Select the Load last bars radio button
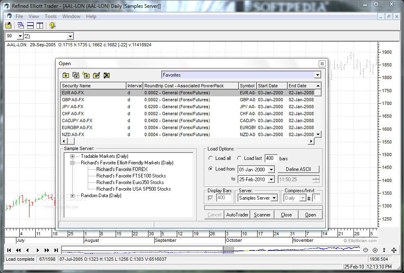Screen dimensions: 404x273 [x=240, y=158]
